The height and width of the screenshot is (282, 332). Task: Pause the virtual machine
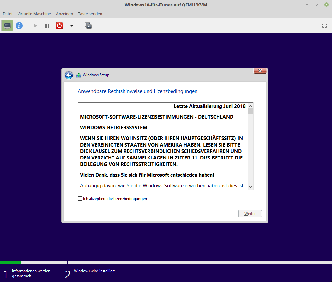point(47,26)
